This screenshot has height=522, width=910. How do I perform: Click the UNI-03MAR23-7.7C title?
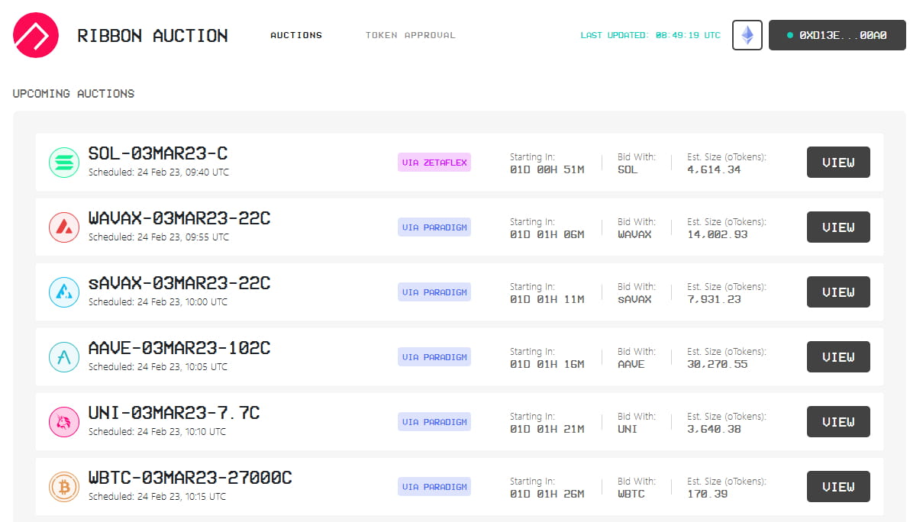click(x=174, y=414)
